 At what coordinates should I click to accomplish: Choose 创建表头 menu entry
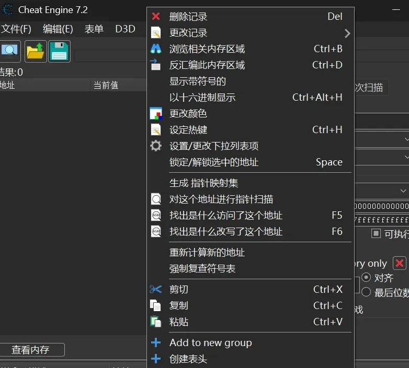[251, 359]
